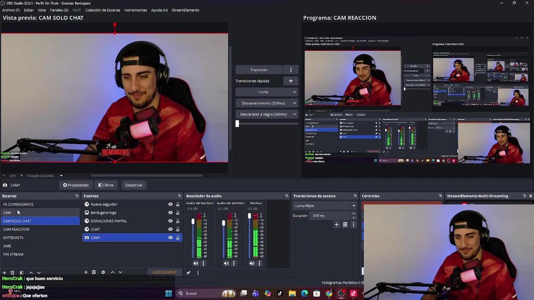Open the StreamElements menu
This screenshot has width=534, height=300.
coord(185,10)
